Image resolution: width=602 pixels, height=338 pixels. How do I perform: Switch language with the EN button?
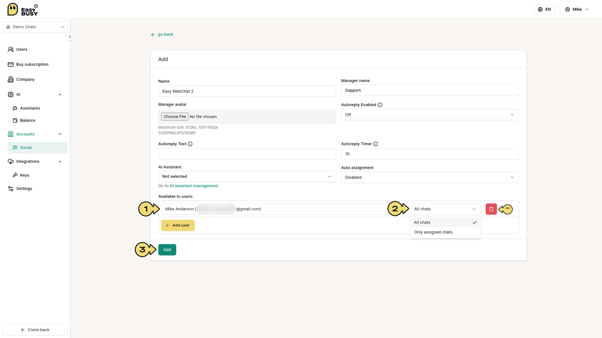click(x=544, y=9)
